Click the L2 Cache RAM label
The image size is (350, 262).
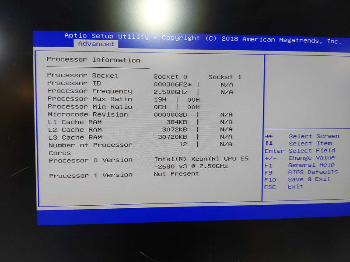point(75,130)
